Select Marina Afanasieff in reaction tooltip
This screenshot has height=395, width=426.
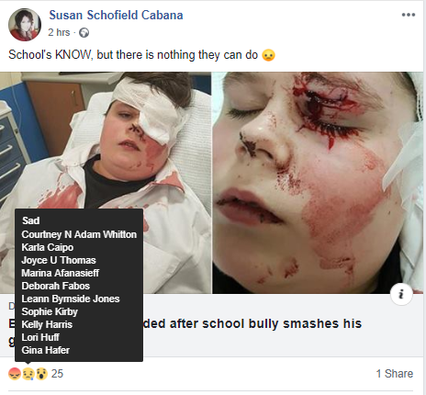pyautogui.click(x=61, y=273)
